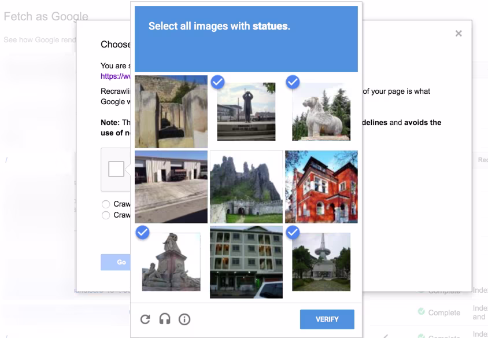488x338 pixels.
Task: Select the red brick house tile
Action: [x=321, y=185]
